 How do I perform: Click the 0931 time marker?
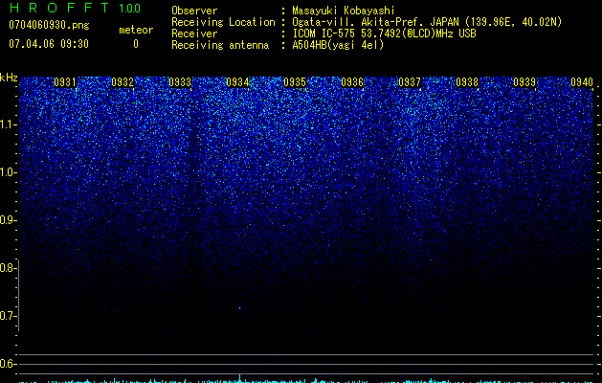(x=65, y=82)
